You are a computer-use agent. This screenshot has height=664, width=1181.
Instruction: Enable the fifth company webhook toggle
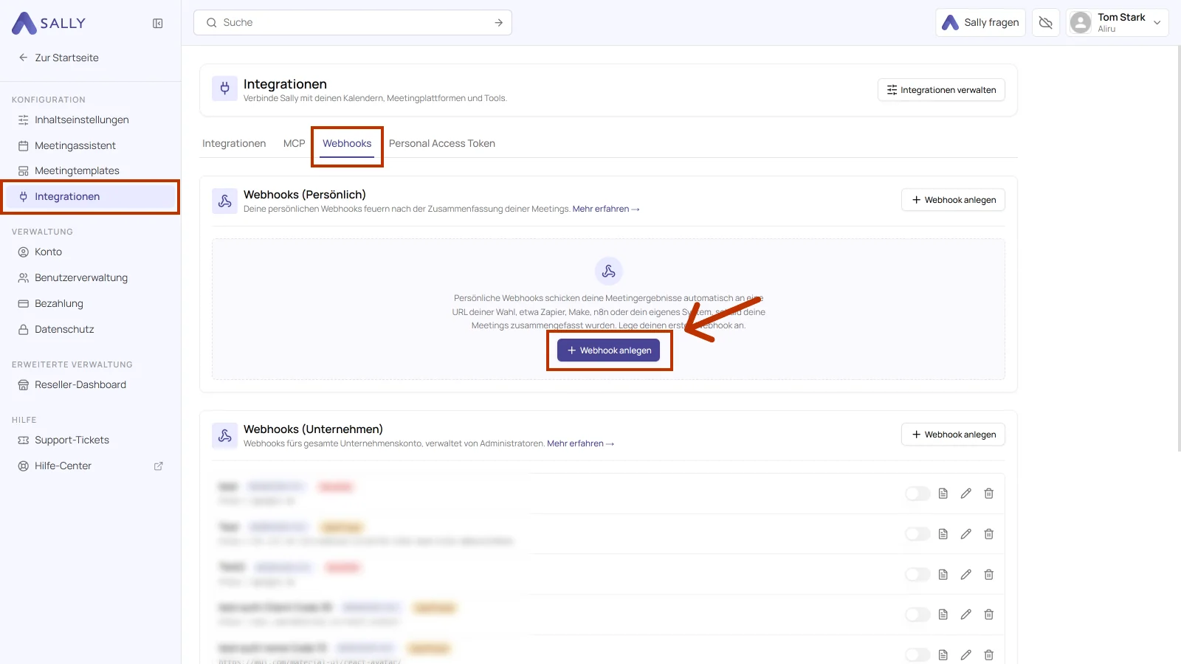917,655
